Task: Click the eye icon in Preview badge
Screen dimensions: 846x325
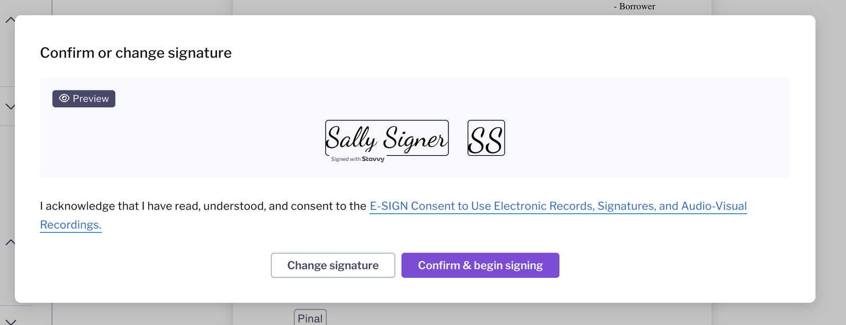Action: (64, 98)
